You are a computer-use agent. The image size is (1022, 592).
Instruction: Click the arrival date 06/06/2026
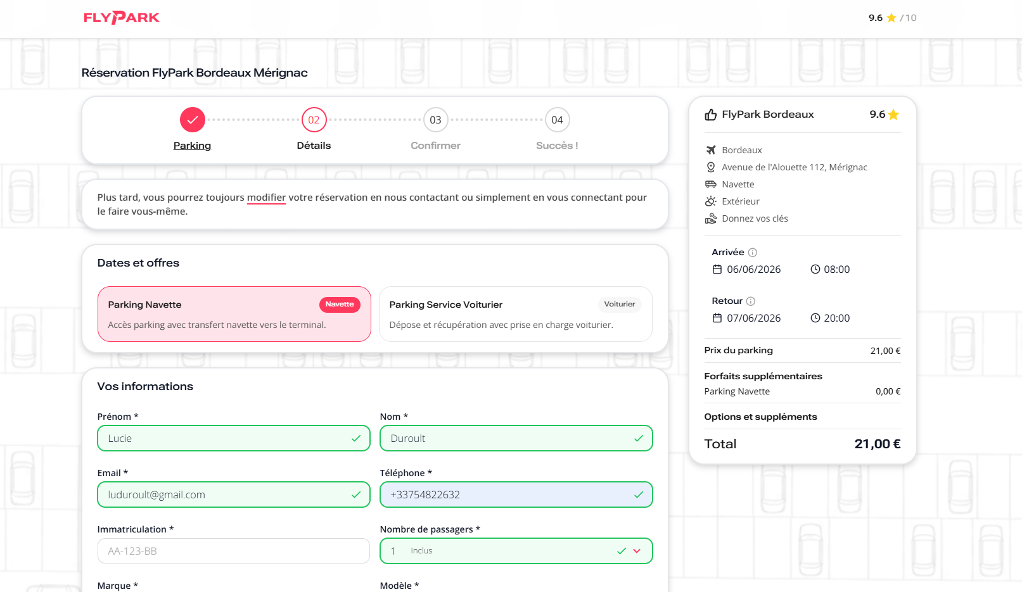click(x=753, y=269)
